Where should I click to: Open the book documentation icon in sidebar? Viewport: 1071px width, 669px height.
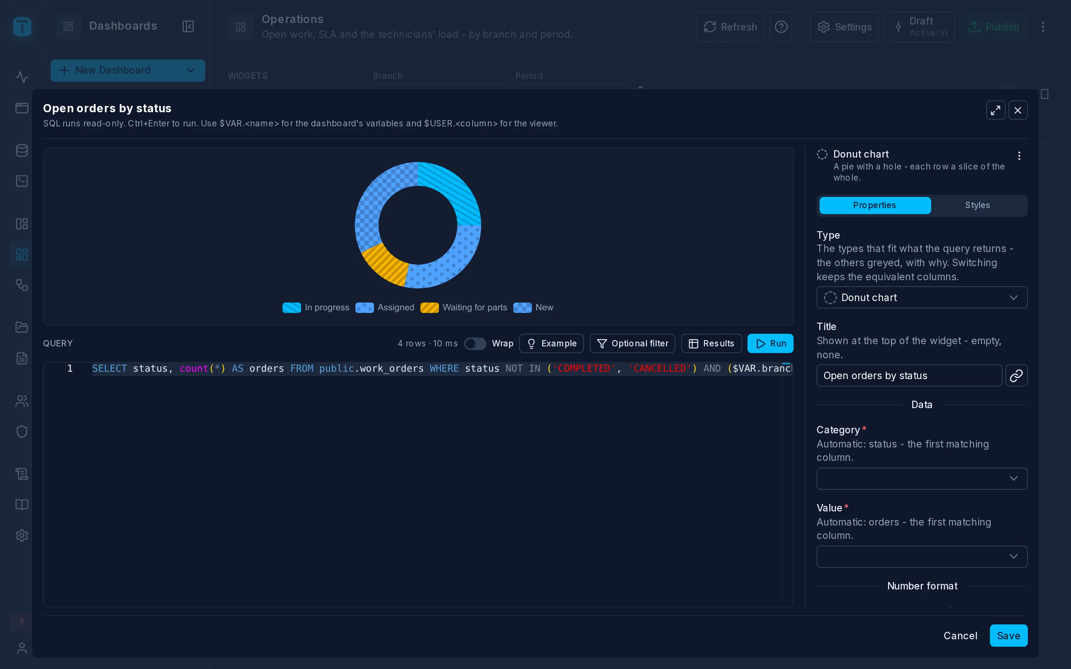[x=22, y=504]
